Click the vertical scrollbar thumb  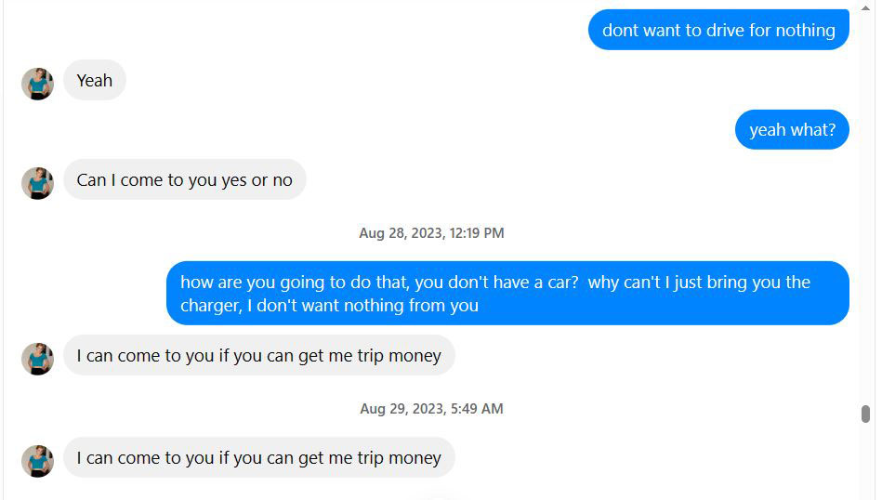click(866, 414)
